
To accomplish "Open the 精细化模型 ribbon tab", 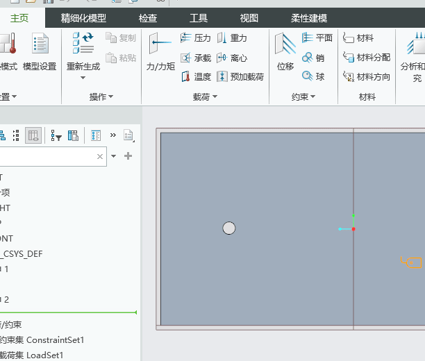I will pos(83,18).
